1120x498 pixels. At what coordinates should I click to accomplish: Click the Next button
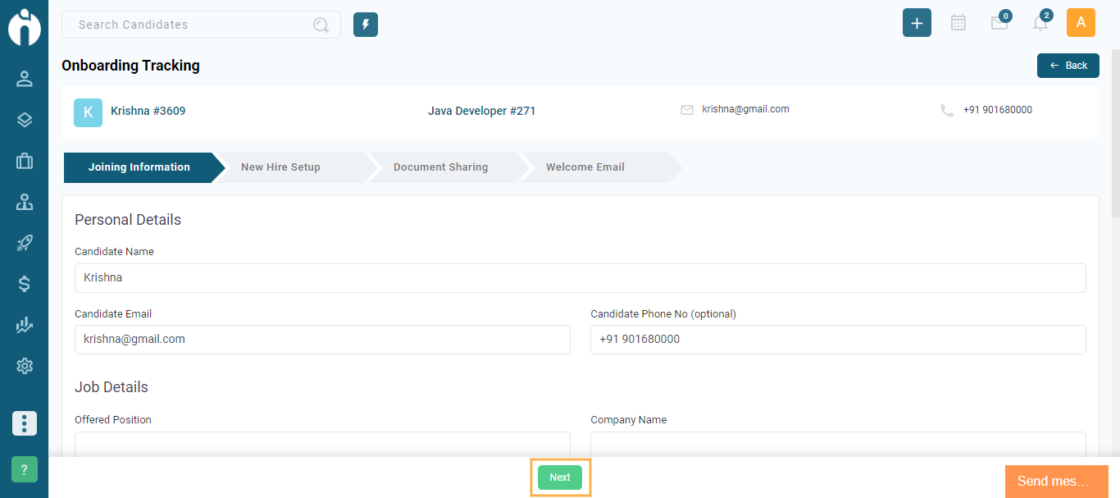(x=560, y=477)
